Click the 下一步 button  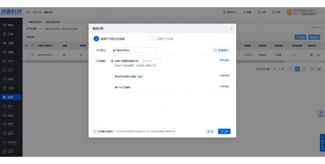coord(224,132)
